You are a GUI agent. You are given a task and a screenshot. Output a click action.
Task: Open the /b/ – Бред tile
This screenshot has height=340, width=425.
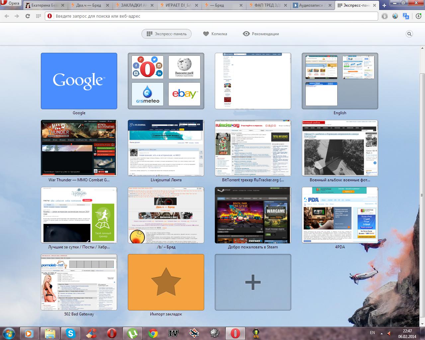(x=166, y=215)
